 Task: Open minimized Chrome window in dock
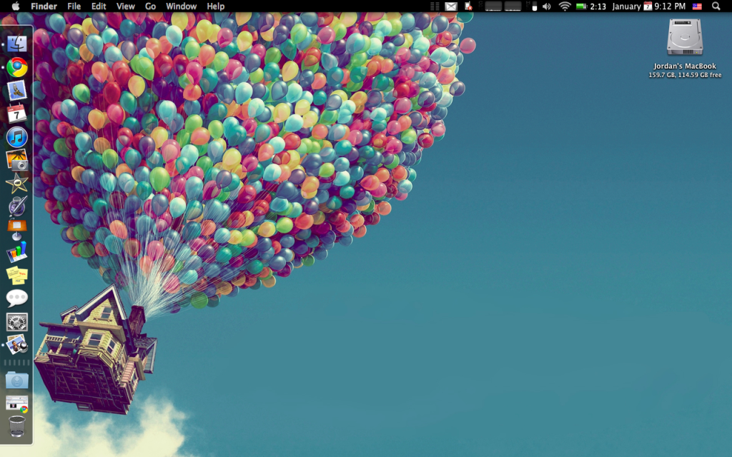(17, 404)
